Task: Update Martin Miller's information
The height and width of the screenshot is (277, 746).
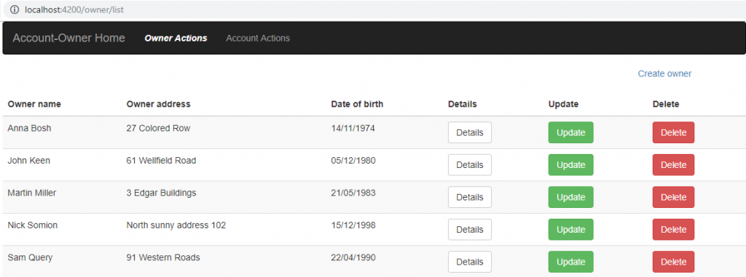Action: pos(571,197)
